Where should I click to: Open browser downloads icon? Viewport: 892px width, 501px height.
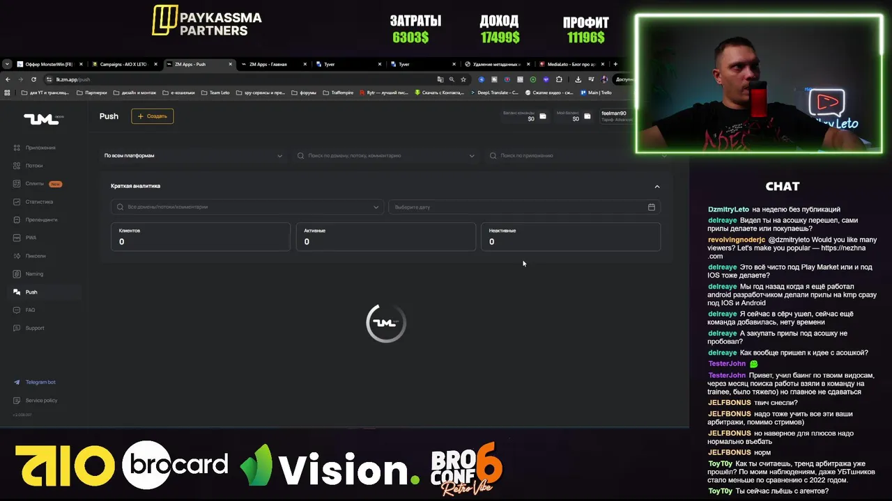click(578, 79)
